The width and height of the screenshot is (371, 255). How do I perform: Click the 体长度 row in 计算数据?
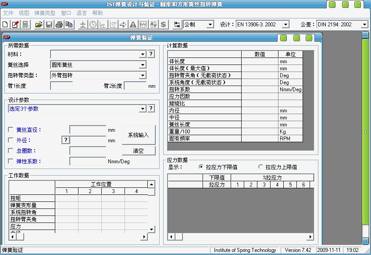coord(235,61)
